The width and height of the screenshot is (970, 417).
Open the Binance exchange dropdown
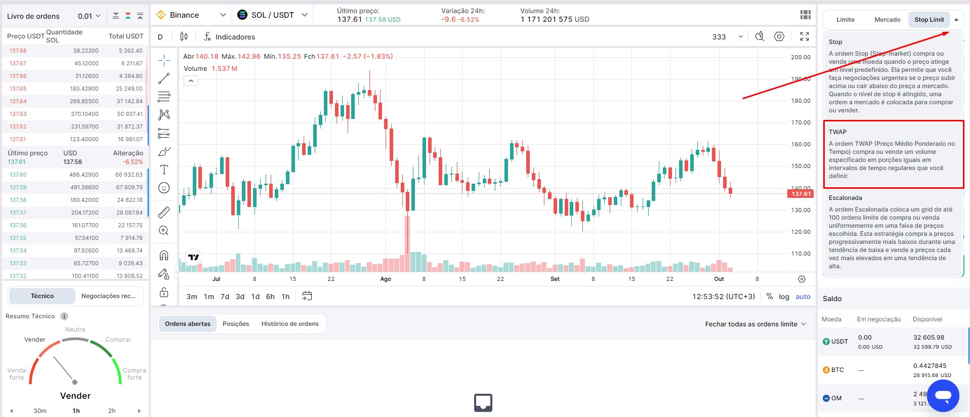pyautogui.click(x=191, y=15)
